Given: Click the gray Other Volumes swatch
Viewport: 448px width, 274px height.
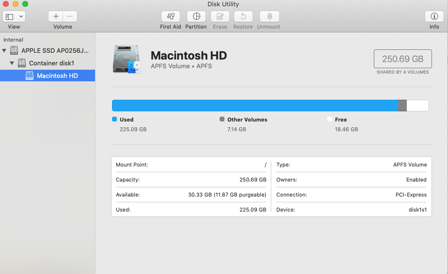Looking at the screenshot, I should pyautogui.click(x=222, y=119).
